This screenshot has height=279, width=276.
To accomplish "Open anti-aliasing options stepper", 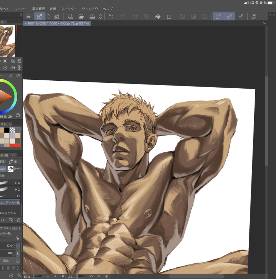I will [18, 268].
